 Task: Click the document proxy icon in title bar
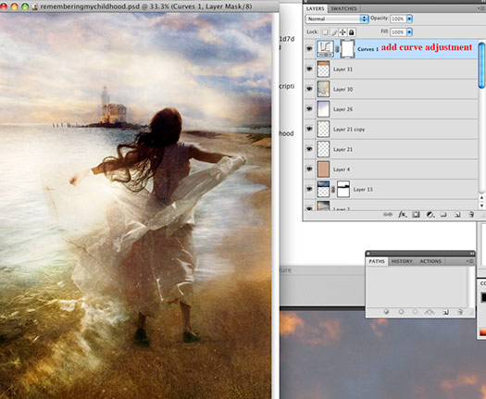click(35, 6)
